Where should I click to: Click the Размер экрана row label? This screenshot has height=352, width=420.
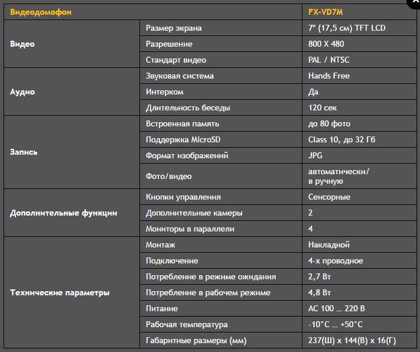pyautogui.click(x=174, y=28)
